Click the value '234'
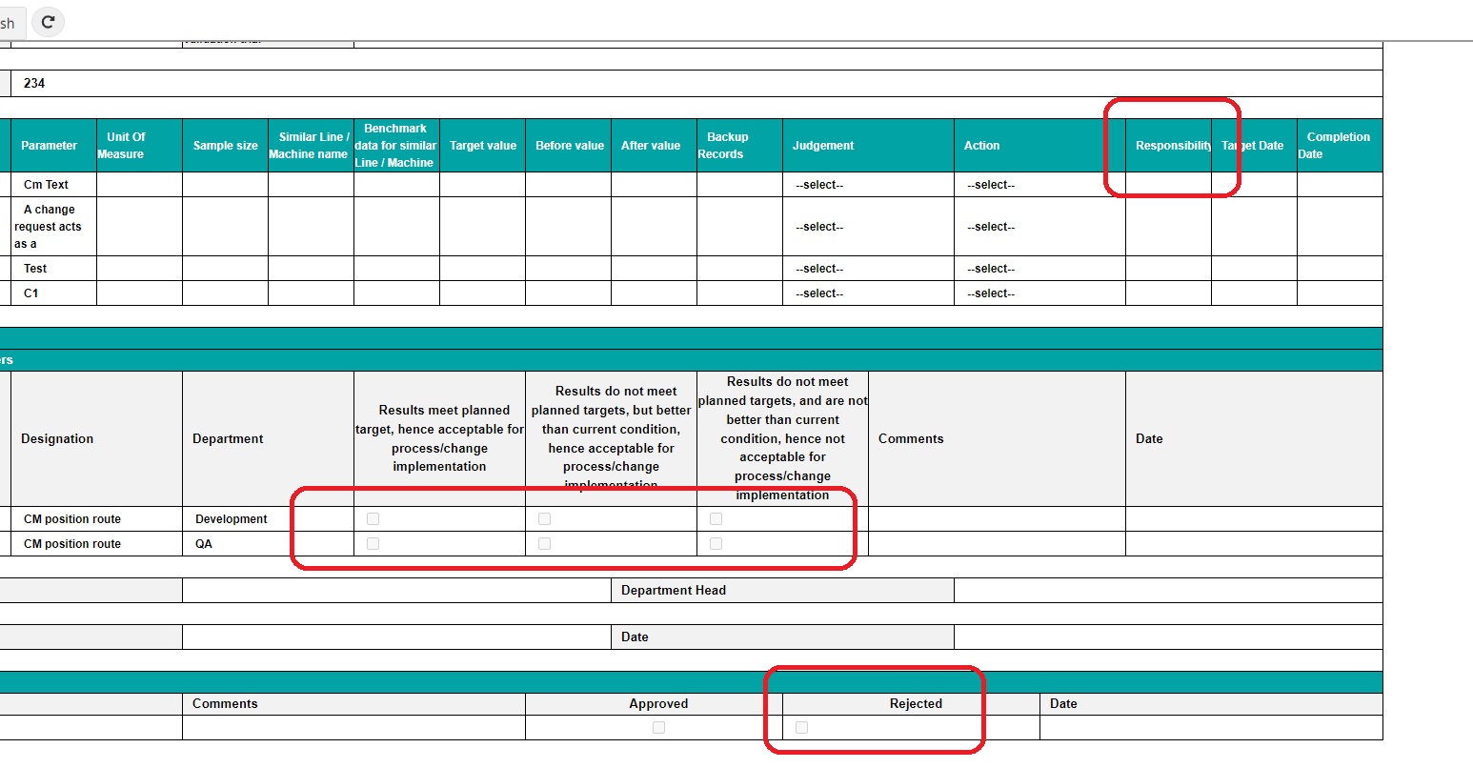Image resolution: width=1473 pixels, height=768 pixels. pyautogui.click(x=34, y=83)
